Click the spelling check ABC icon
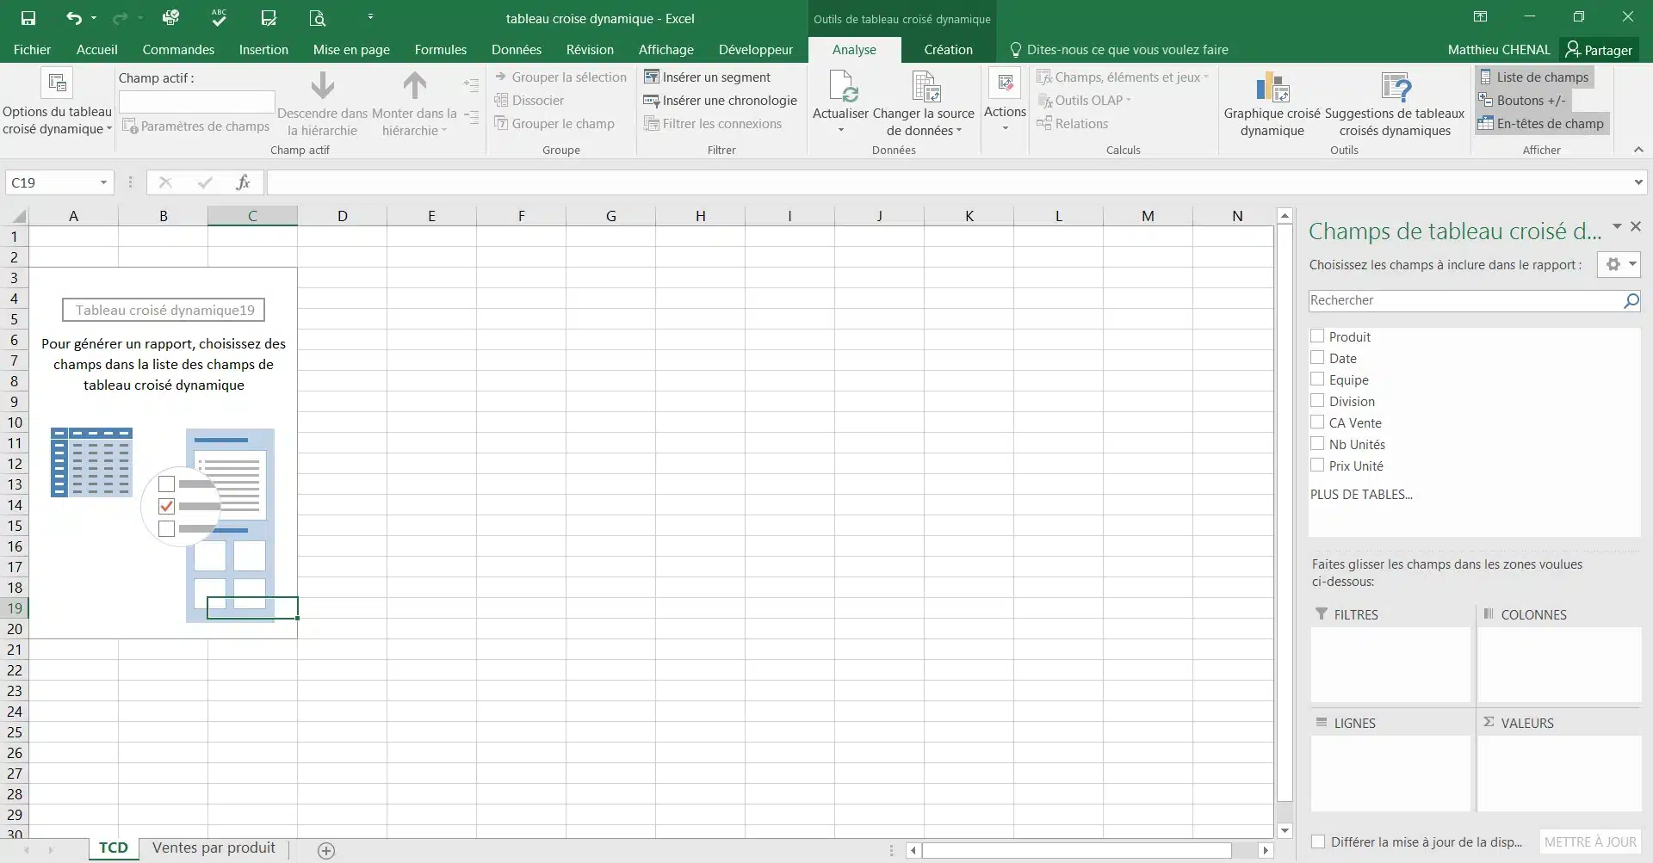 [219, 17]
